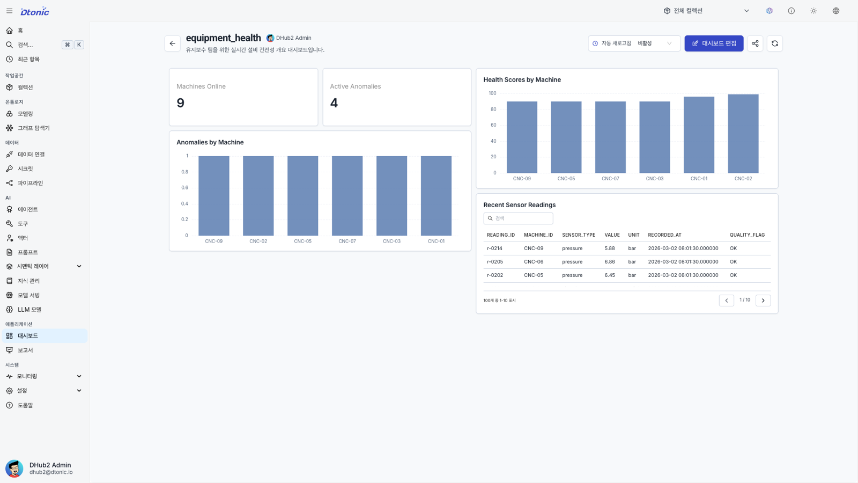858x483 pixels.
Task: Open 홈 in the sidebar
Action: (45, 31)
